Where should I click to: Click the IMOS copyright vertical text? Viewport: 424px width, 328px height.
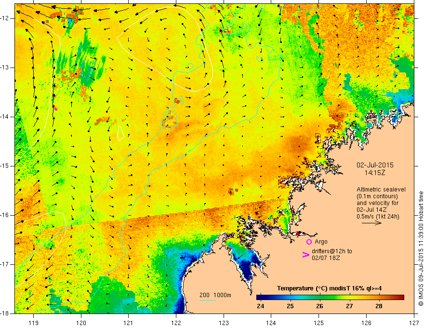[421, 248]
